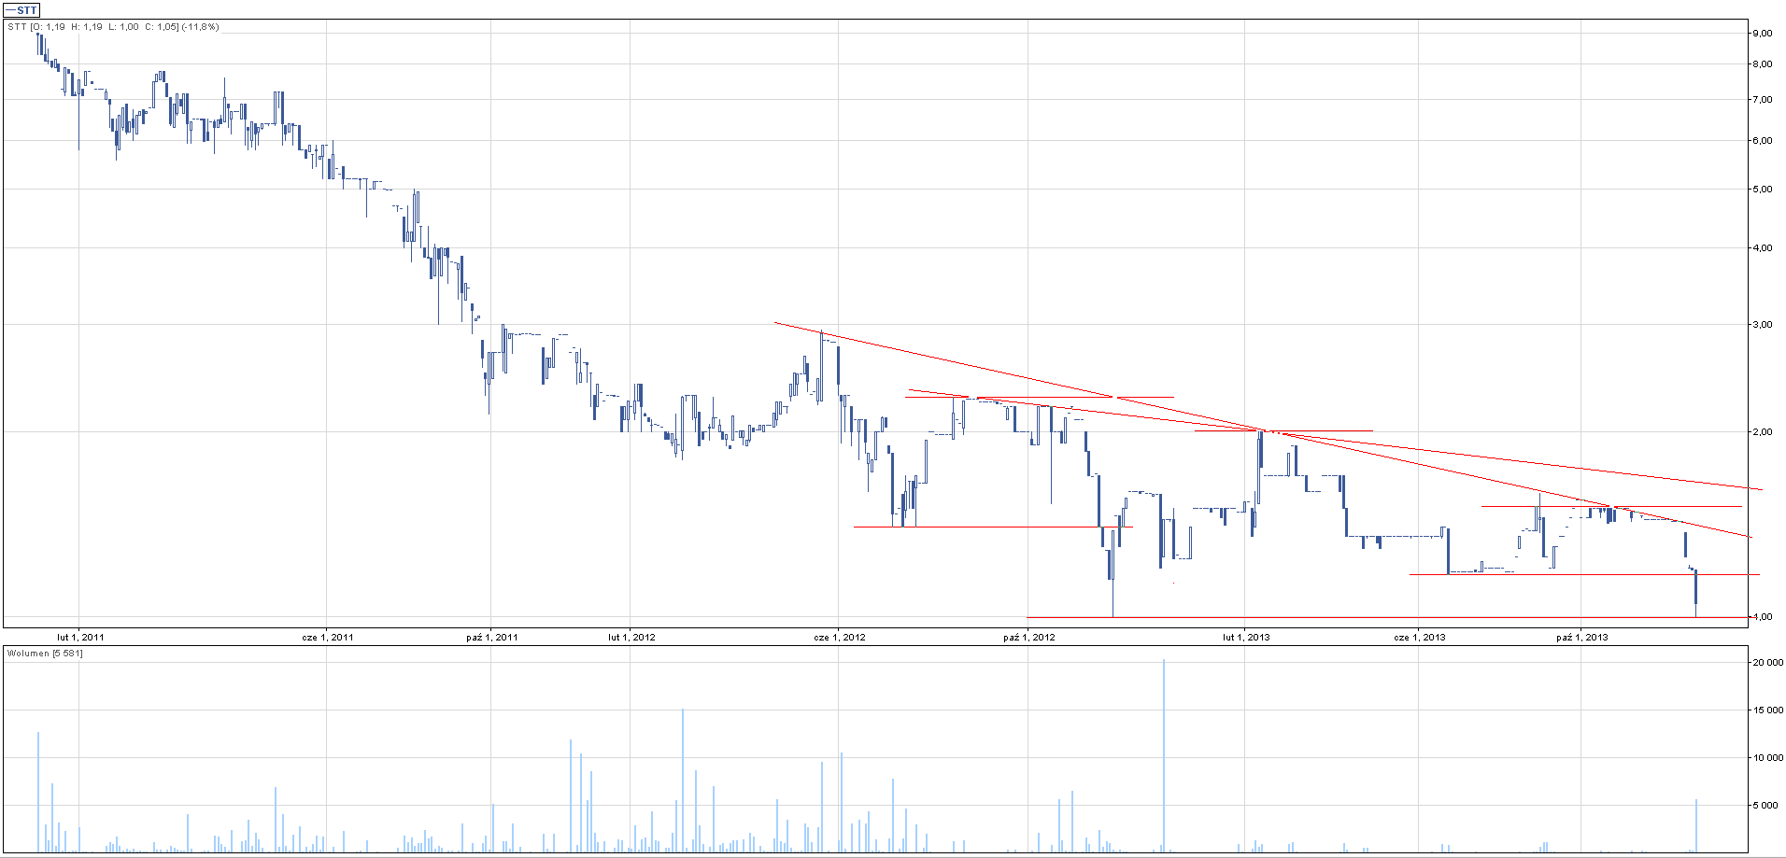1786x858 pixels.
Task: Click the 8,00 price axis label
Action: pos(1762,64)
